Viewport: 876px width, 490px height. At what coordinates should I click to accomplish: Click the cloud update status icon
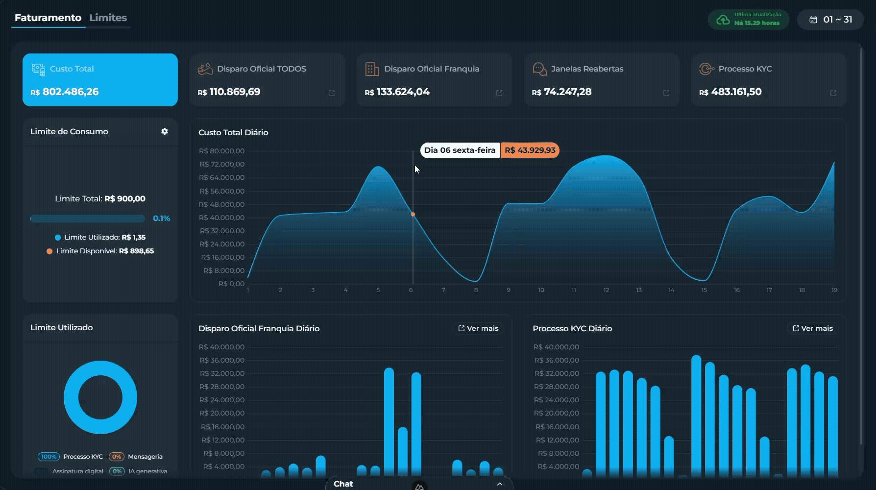pos(723,20)
